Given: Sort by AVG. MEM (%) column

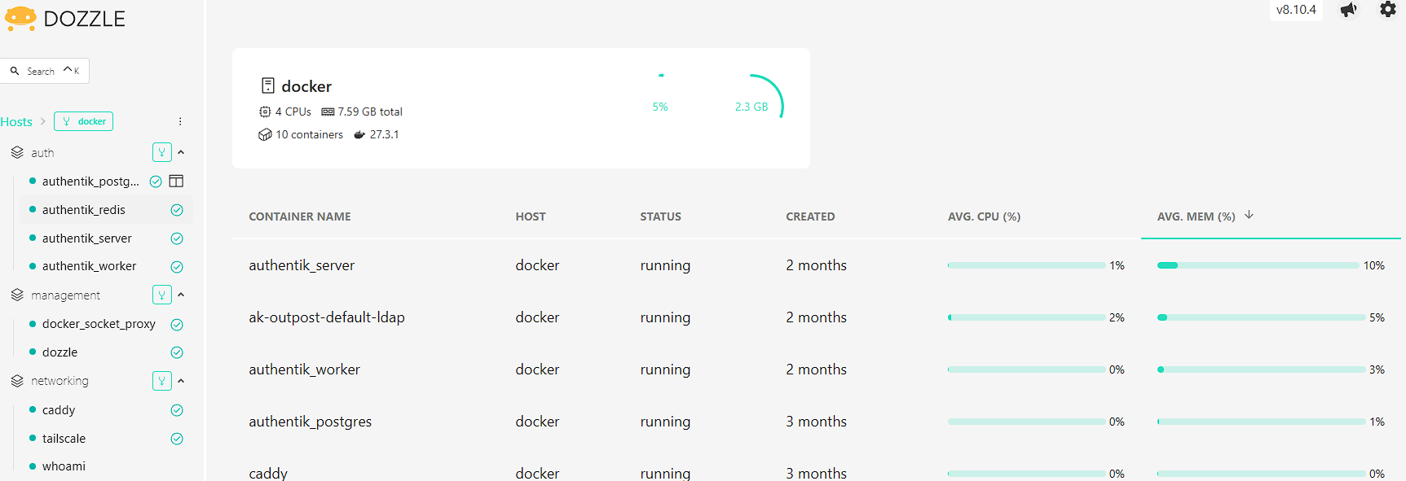Looking at the screenshot, I should click(1196, 216).
